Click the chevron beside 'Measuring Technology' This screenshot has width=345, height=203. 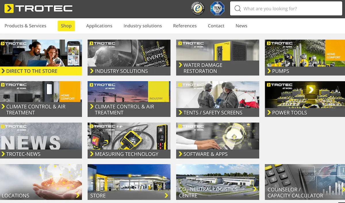[x=92, y=154]
